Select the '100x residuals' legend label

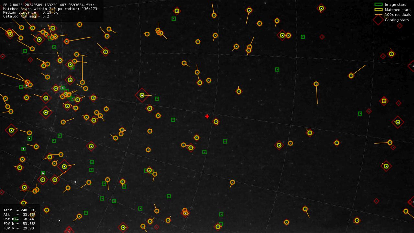(x=398, y=15)
